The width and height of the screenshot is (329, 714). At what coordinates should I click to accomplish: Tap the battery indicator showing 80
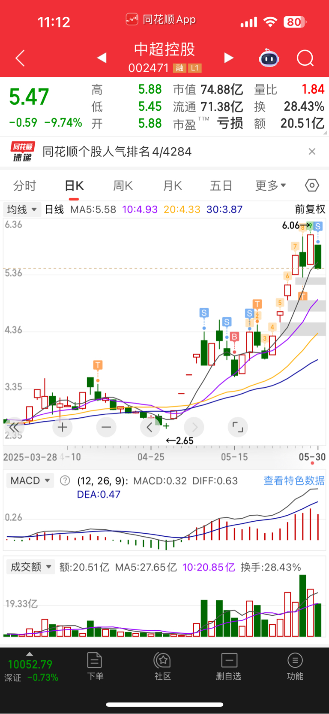coord(294,22)
